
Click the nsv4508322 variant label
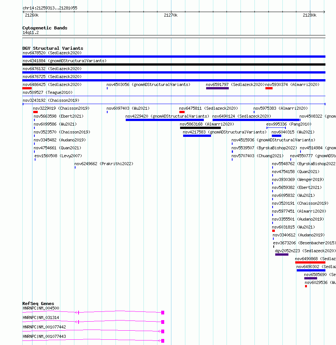pyautogui.click(x=318, y=116)
